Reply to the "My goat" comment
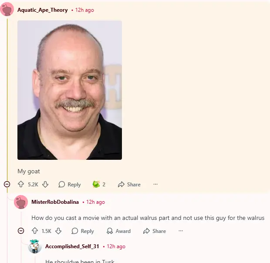The width and height of the screenshot is (270, 263). (70, 184)
